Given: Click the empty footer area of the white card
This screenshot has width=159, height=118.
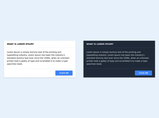Looking at the screenshot, I should [x=30, y=73].
